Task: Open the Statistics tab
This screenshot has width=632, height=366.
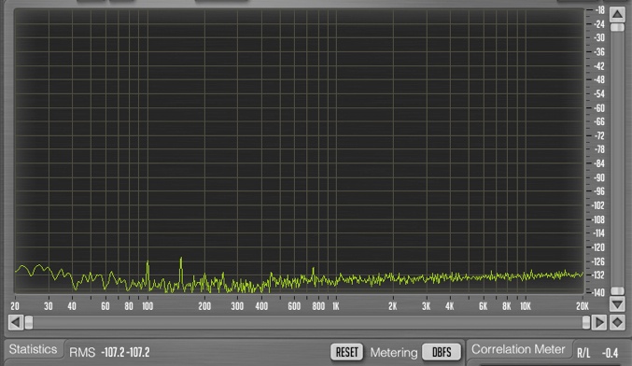Action: pos(33,349)
